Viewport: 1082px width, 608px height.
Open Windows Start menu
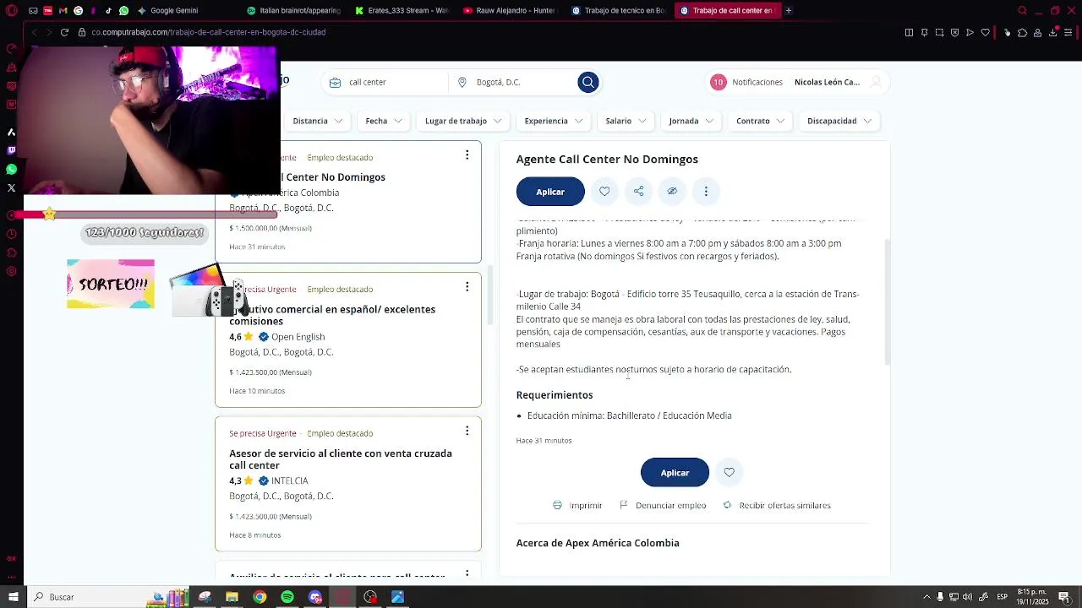point(13,597)
